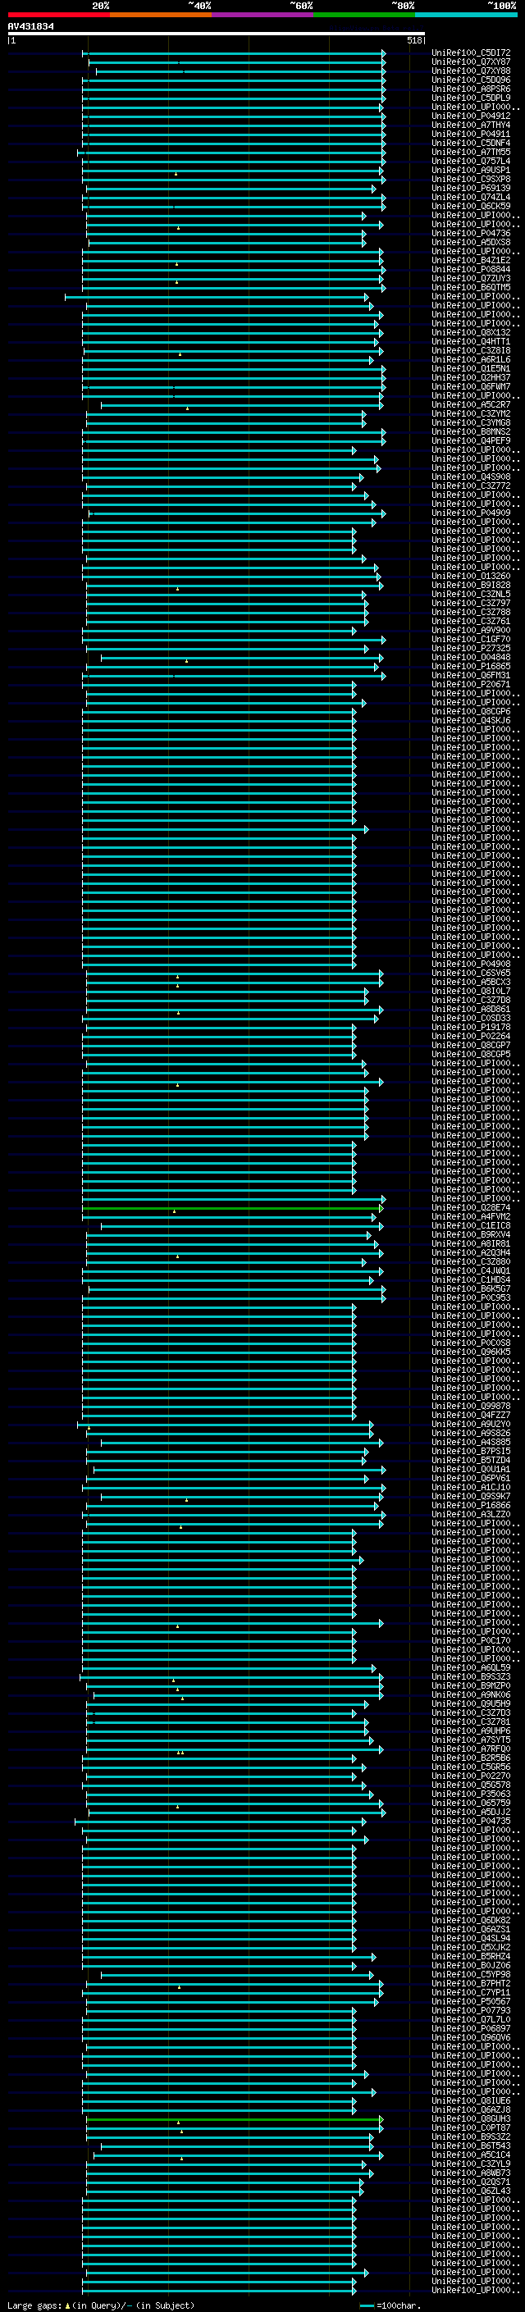This screenshot has height=2312, width=525.
Task: Select the UniRef100_A4FVM2 label
Action: pos(471,1217)
